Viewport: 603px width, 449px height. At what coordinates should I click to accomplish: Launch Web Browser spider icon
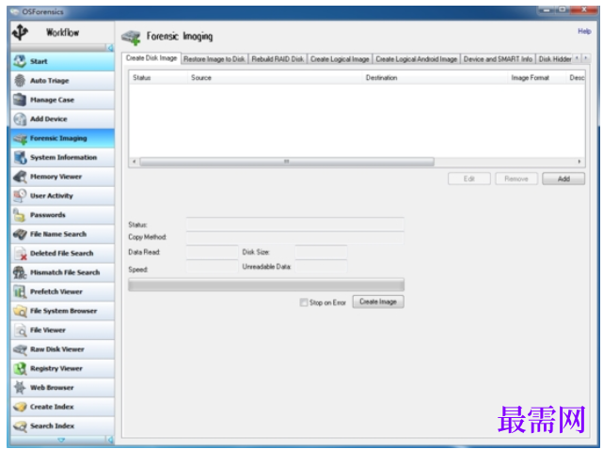(x=20, y=388)
